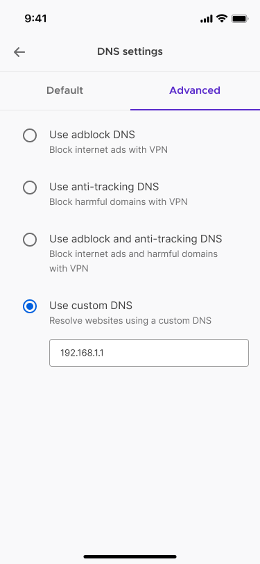Tap the 9:41 clock in status bar
The height and width of the screenshot is (564, 260).
35,18
